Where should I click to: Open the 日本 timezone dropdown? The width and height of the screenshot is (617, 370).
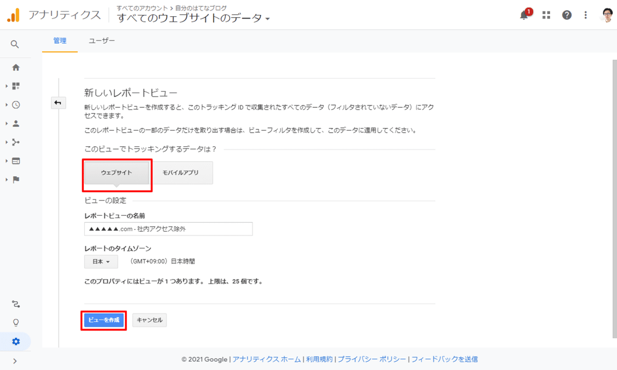pos(101,262)
